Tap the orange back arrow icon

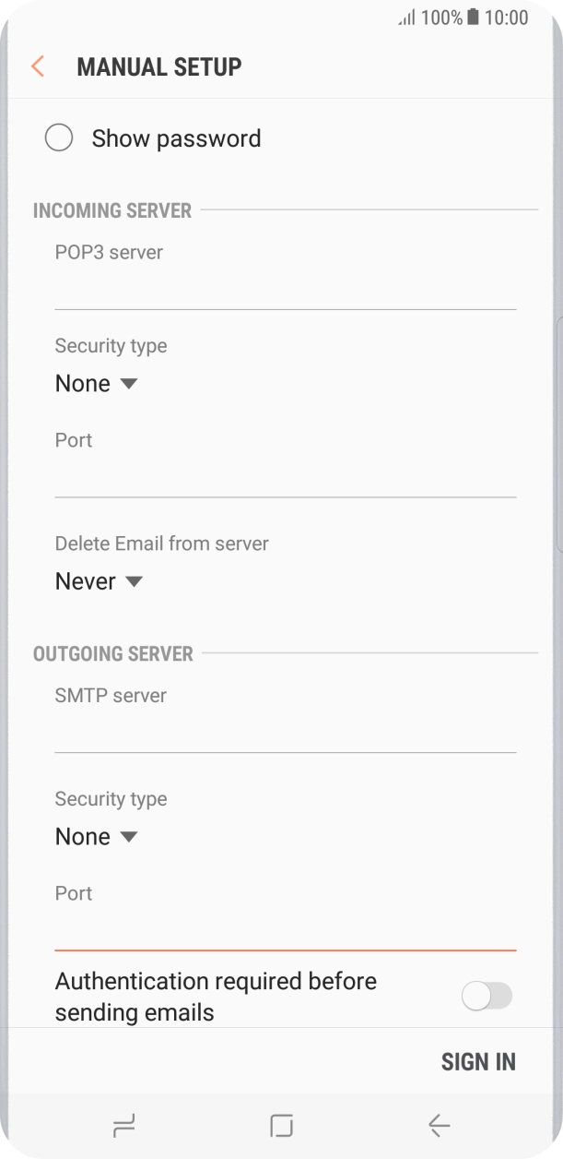(38, 66)
